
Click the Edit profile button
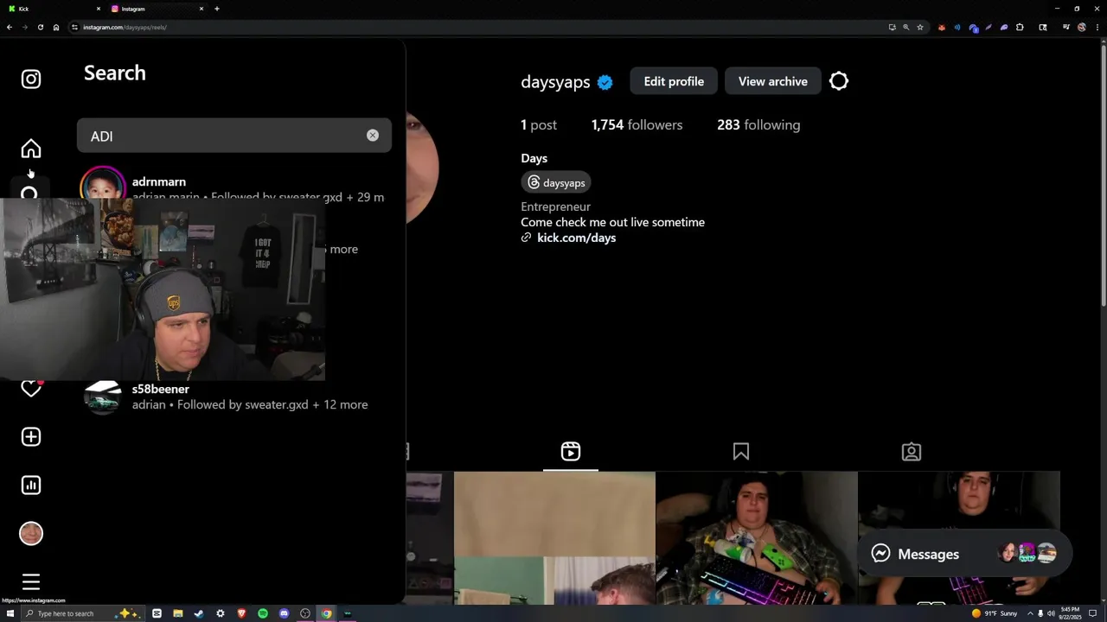click(674, 81)
